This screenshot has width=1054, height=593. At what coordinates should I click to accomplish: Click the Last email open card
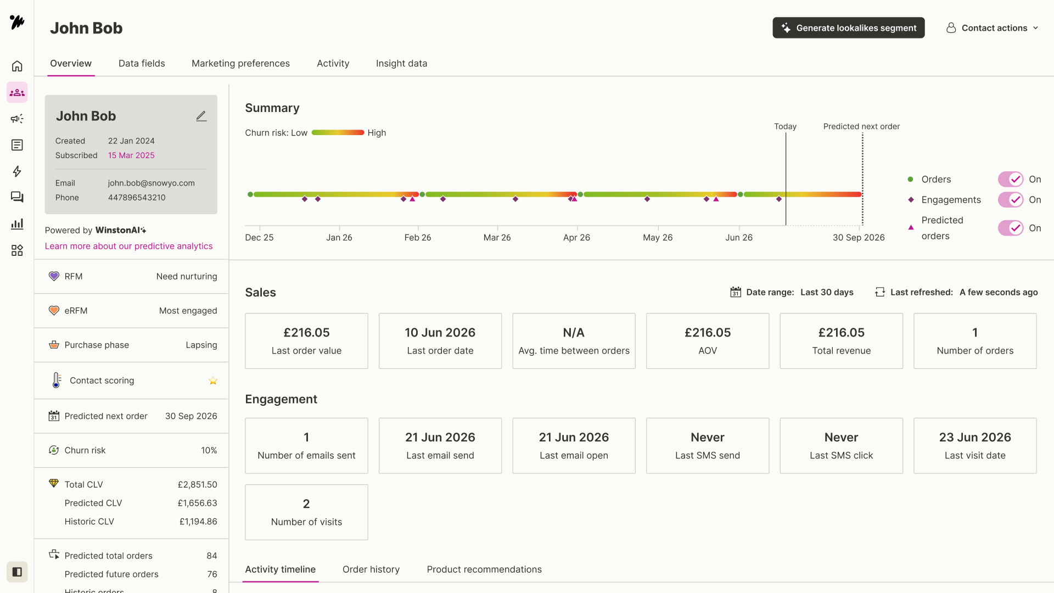tap(574, 446)
